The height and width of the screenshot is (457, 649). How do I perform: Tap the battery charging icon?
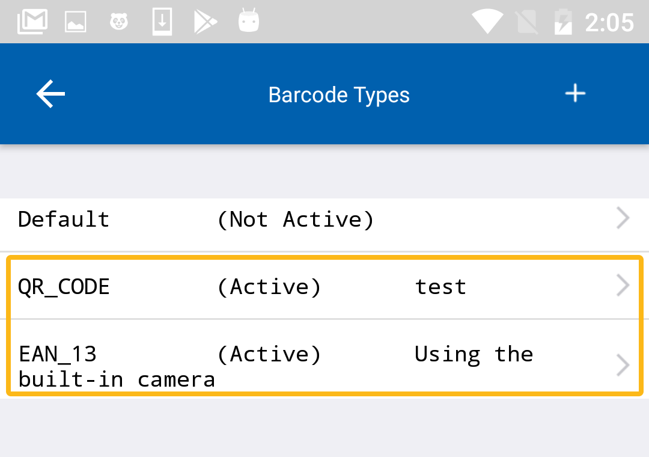coord(563,22)
